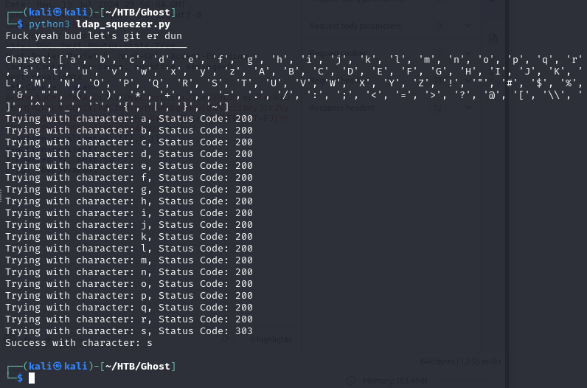The width and height of the screenshot is (587, 388).
Task: Click the line 'Trying with character: f'
Action: pos(129,178)
